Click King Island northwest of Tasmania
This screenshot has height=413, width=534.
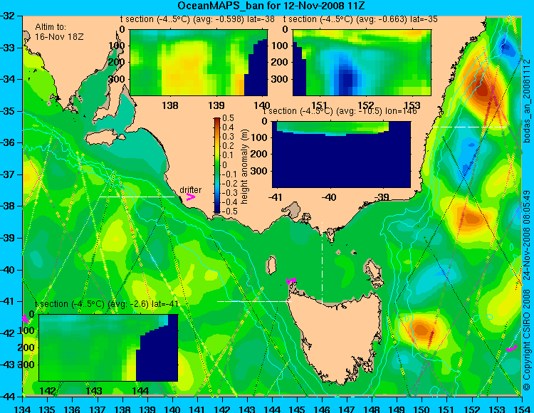(x=271, y=265)
